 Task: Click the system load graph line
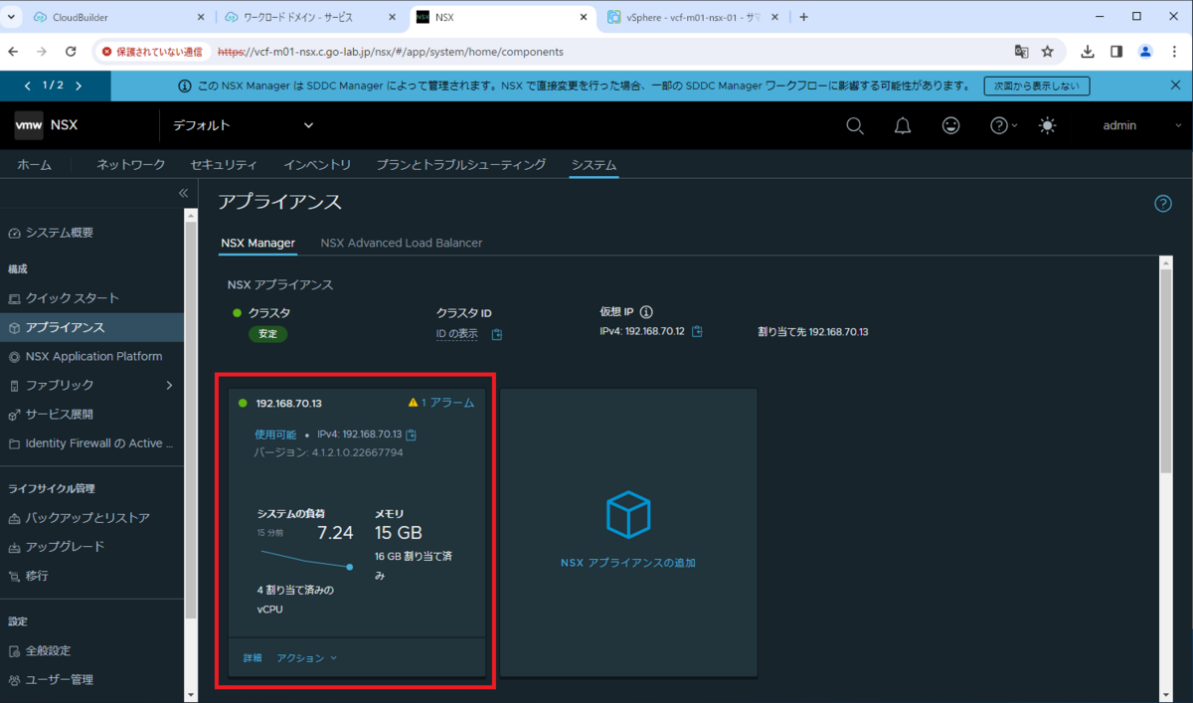click(307, 558)
